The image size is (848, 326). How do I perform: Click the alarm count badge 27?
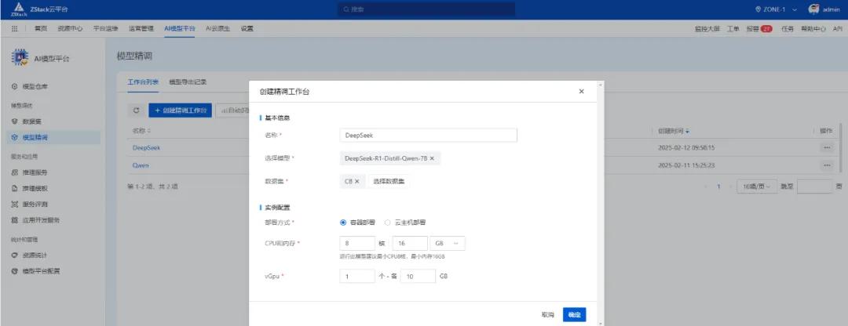[766, 29]
